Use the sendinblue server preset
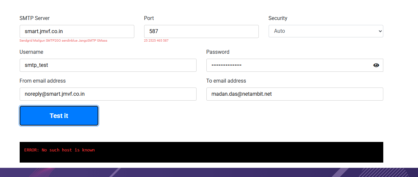 (69, 41)
